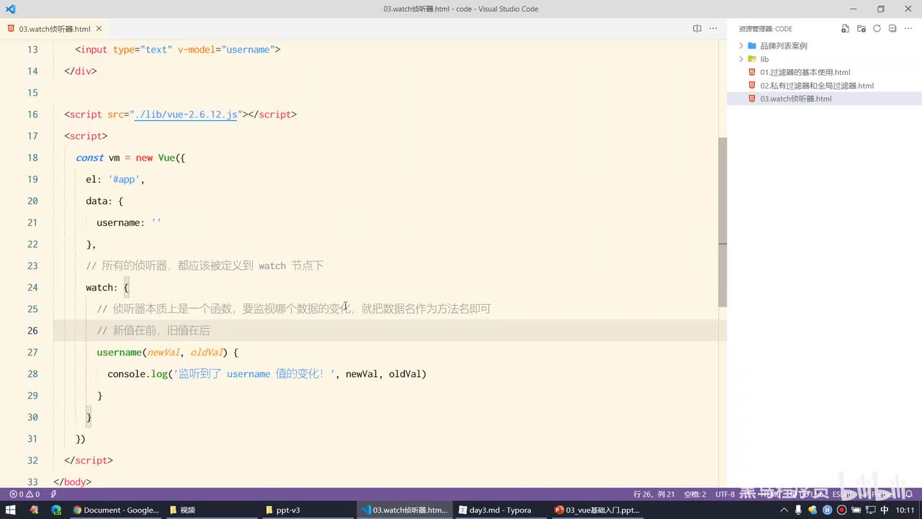The image size is (922, 519).
Task: Switch to day3.md - Typora window
Action: coord(501,510)
